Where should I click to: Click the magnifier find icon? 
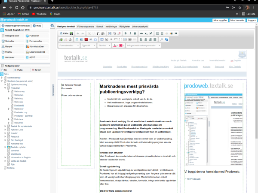(x=162, y=39)
